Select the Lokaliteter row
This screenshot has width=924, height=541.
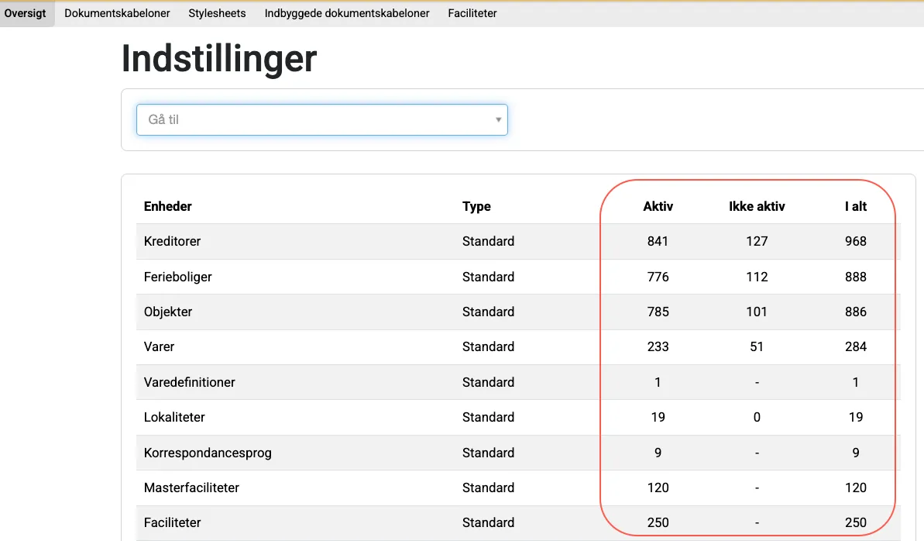174,417
